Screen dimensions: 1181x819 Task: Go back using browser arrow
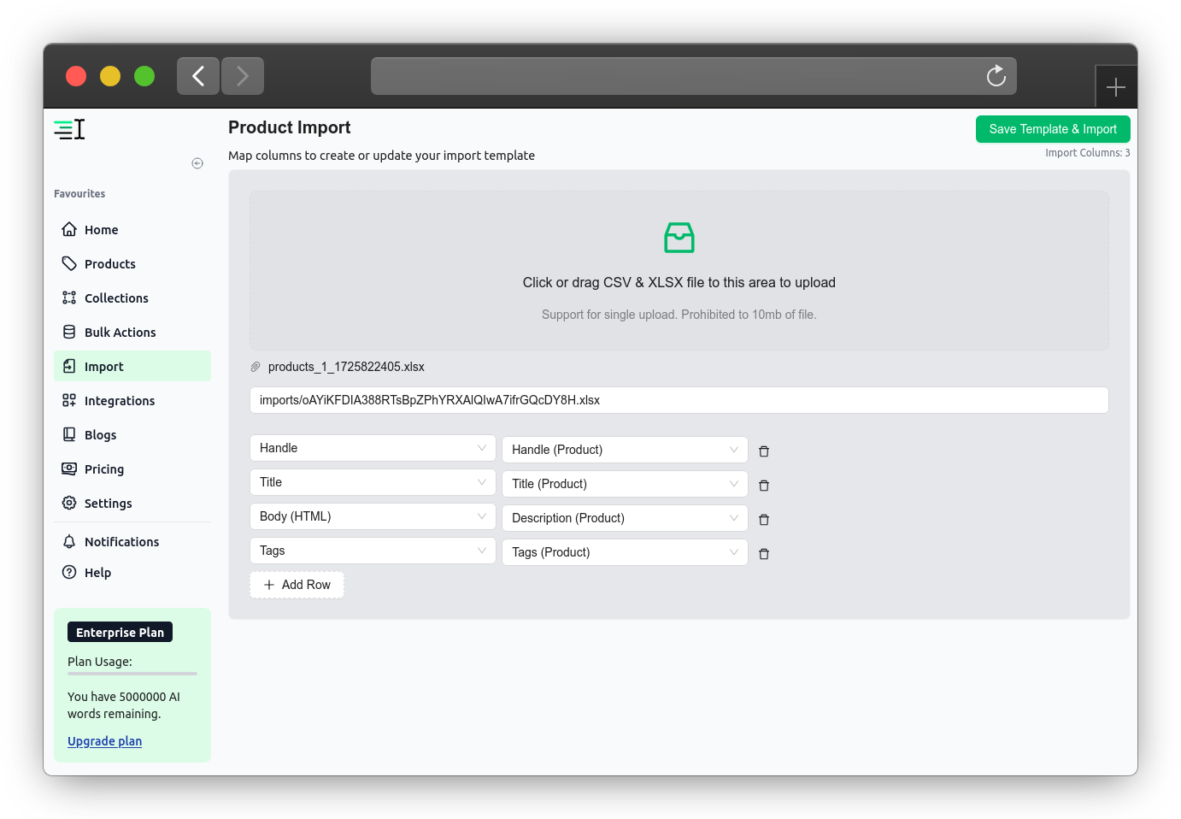coord(198,76)
